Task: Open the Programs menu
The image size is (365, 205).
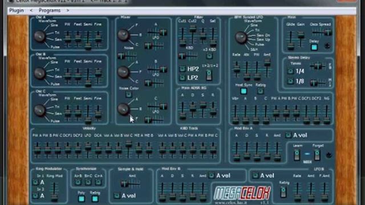Action: (x=50, y=10)
